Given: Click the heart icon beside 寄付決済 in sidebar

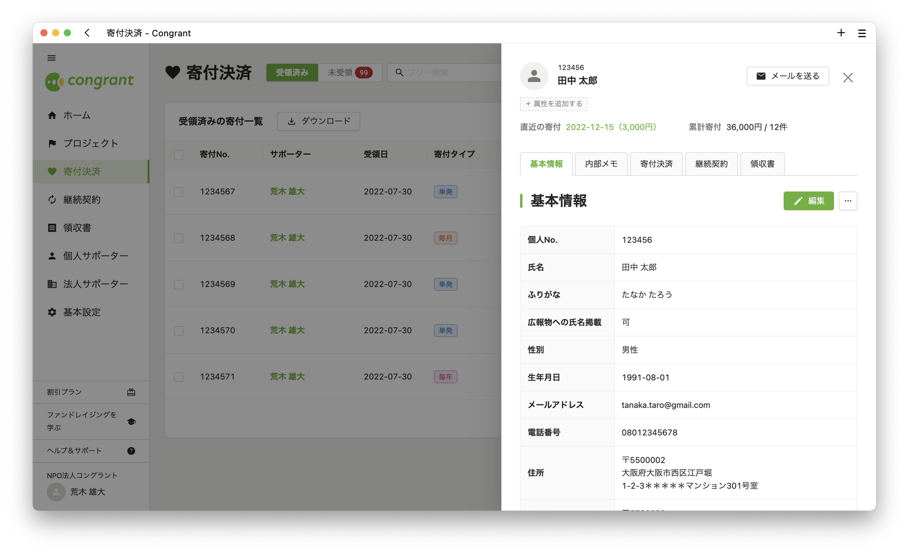Looking at the screenshot, I should (52, 172).
